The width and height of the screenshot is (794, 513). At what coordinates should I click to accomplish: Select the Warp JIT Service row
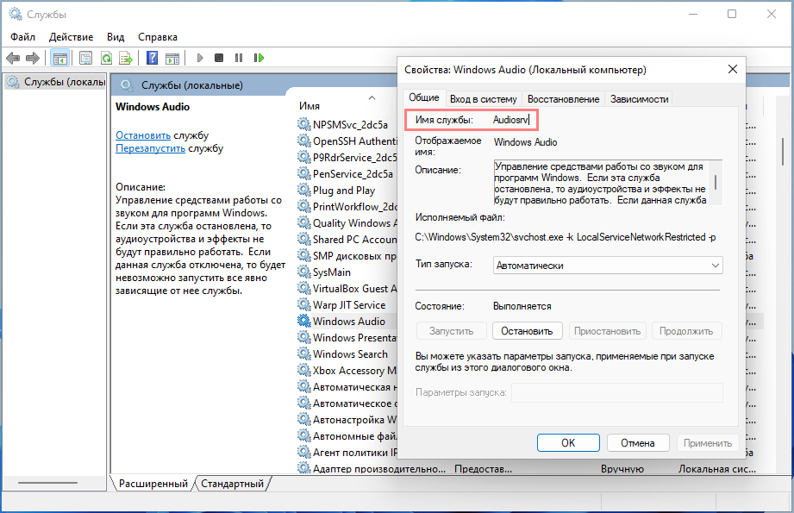point(347,305)
